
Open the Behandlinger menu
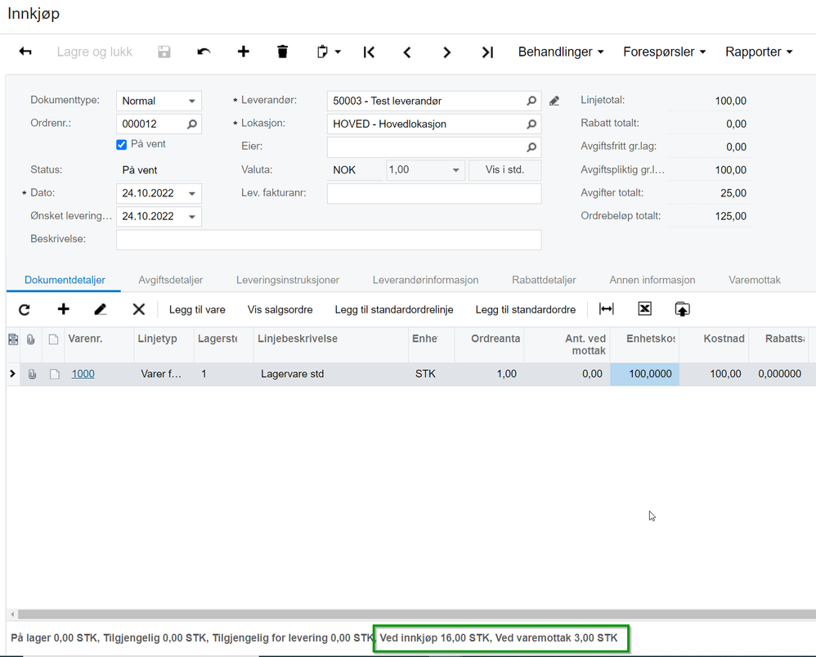click(x=561, y=52)
